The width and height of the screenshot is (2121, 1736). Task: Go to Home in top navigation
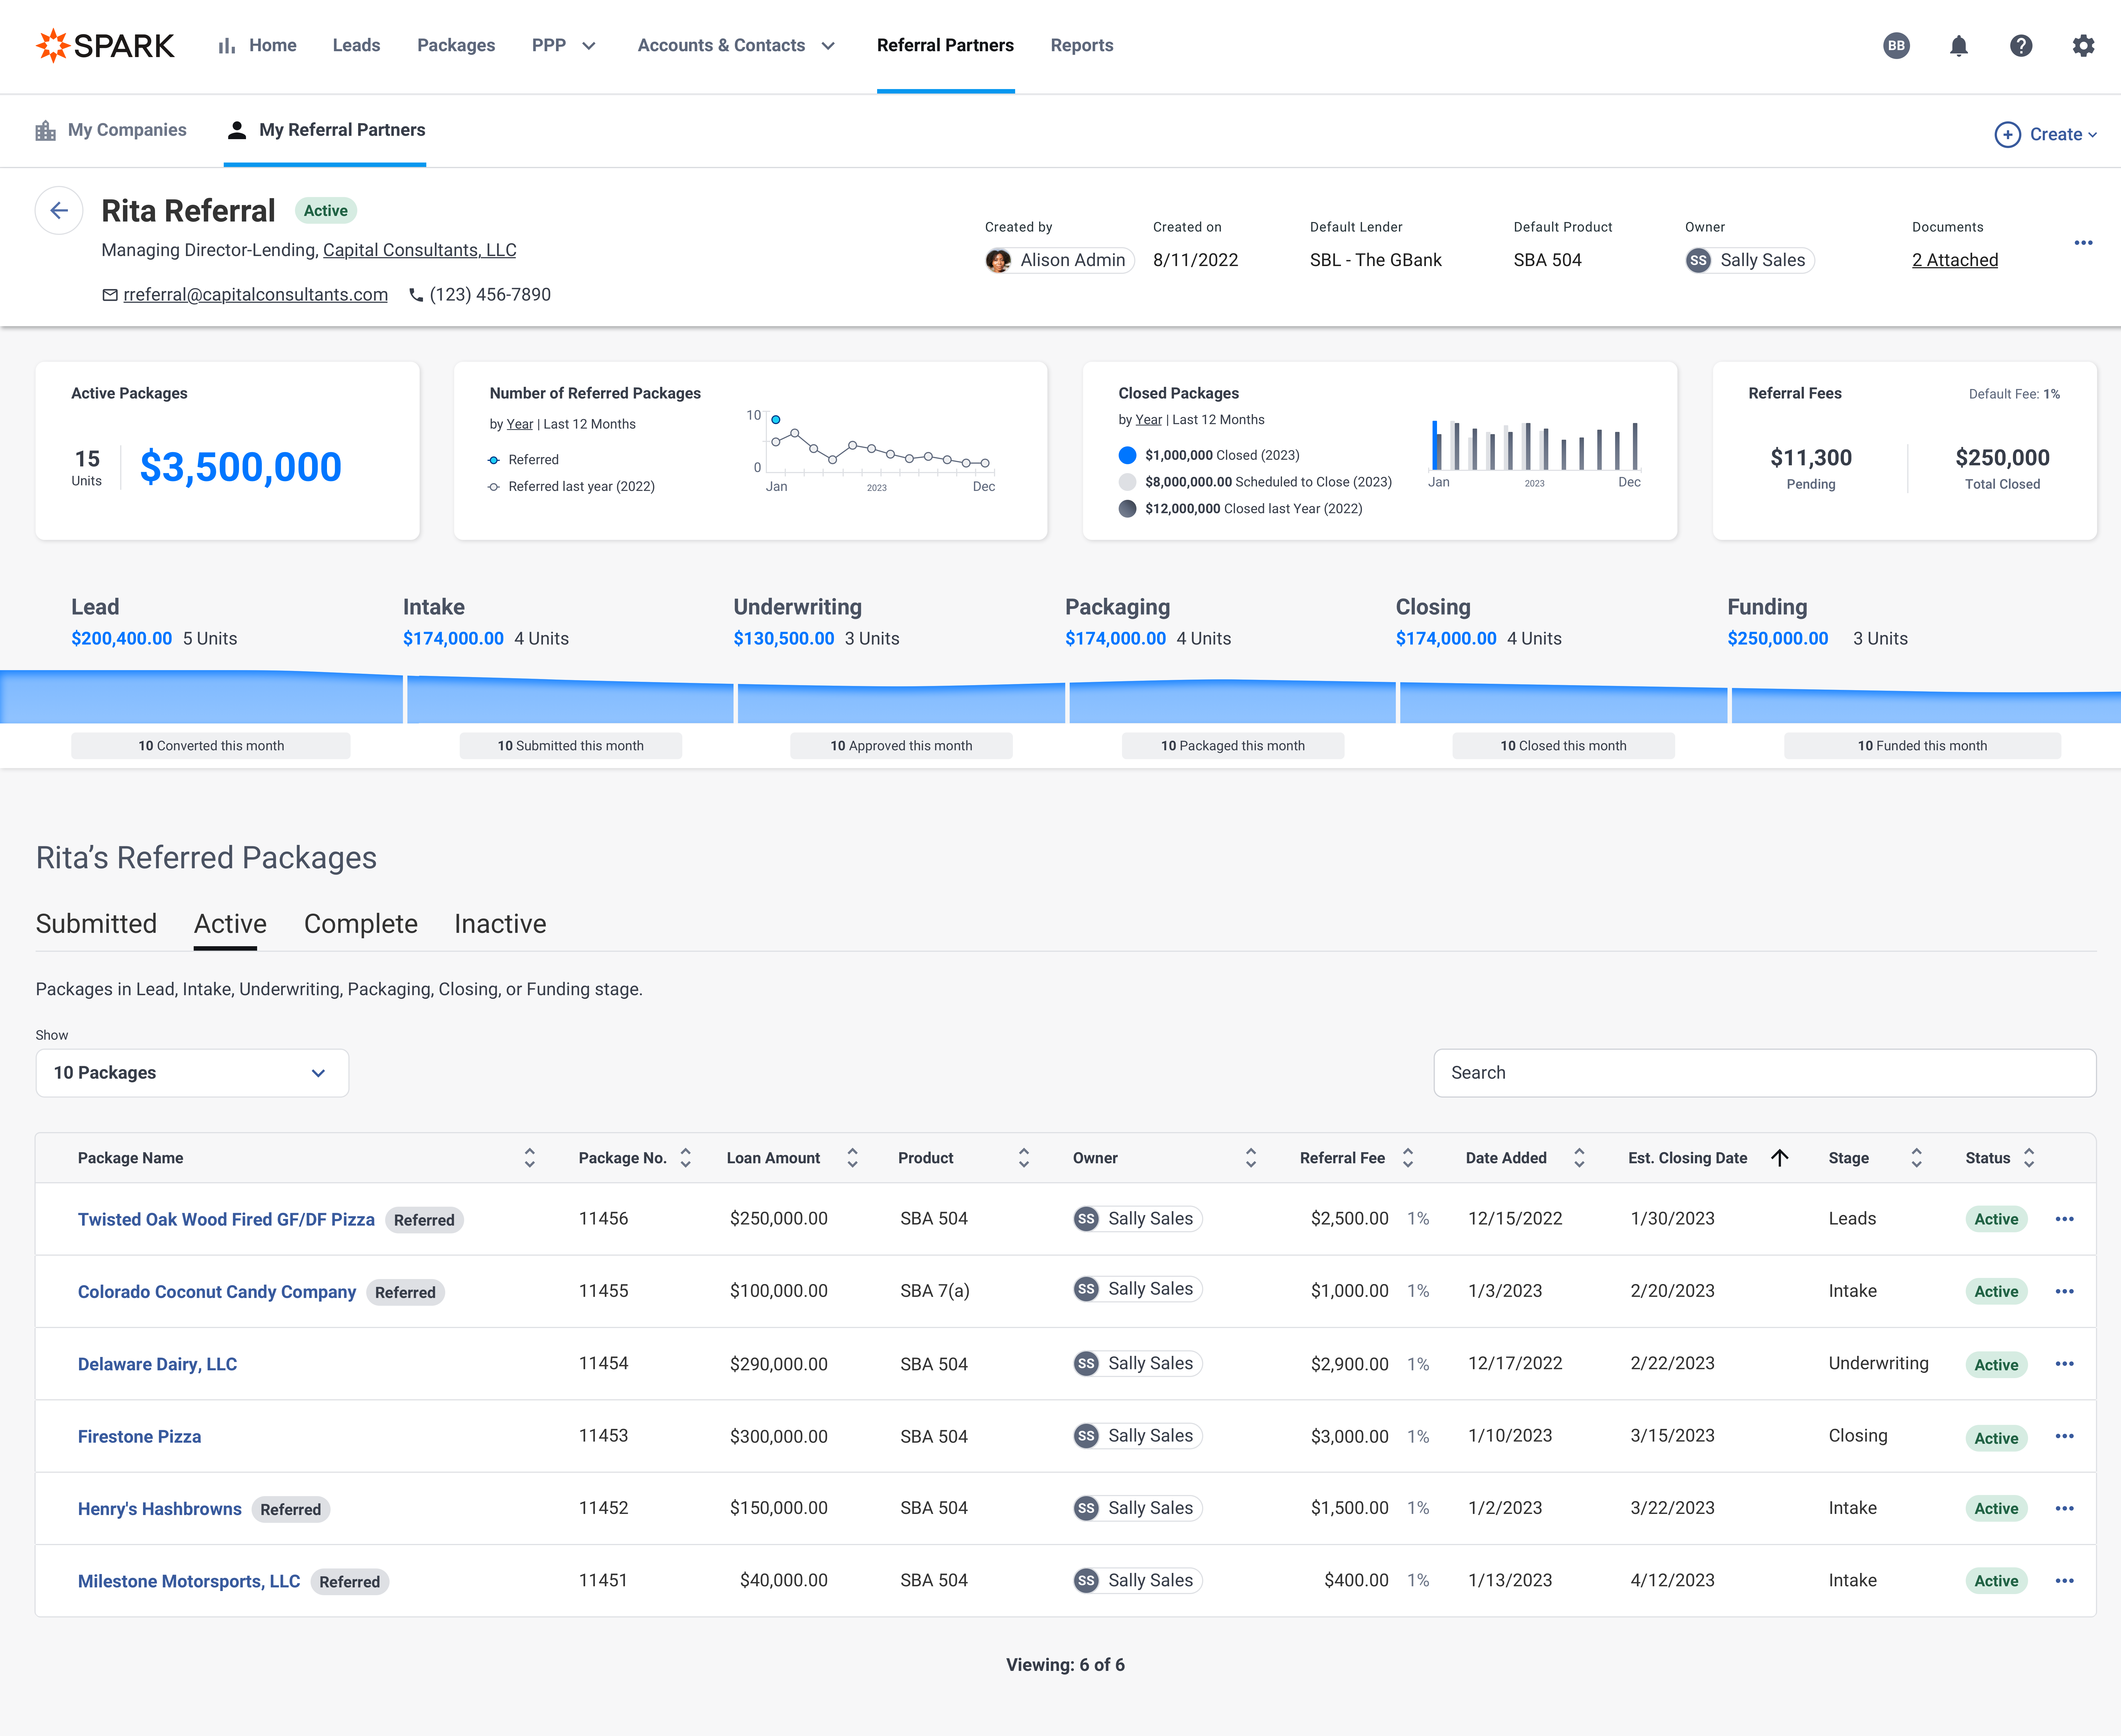(x=258, y=46)
